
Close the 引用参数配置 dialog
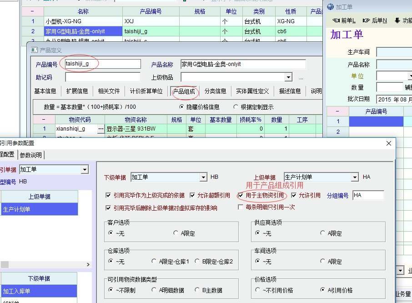click(x=388, y=143)
